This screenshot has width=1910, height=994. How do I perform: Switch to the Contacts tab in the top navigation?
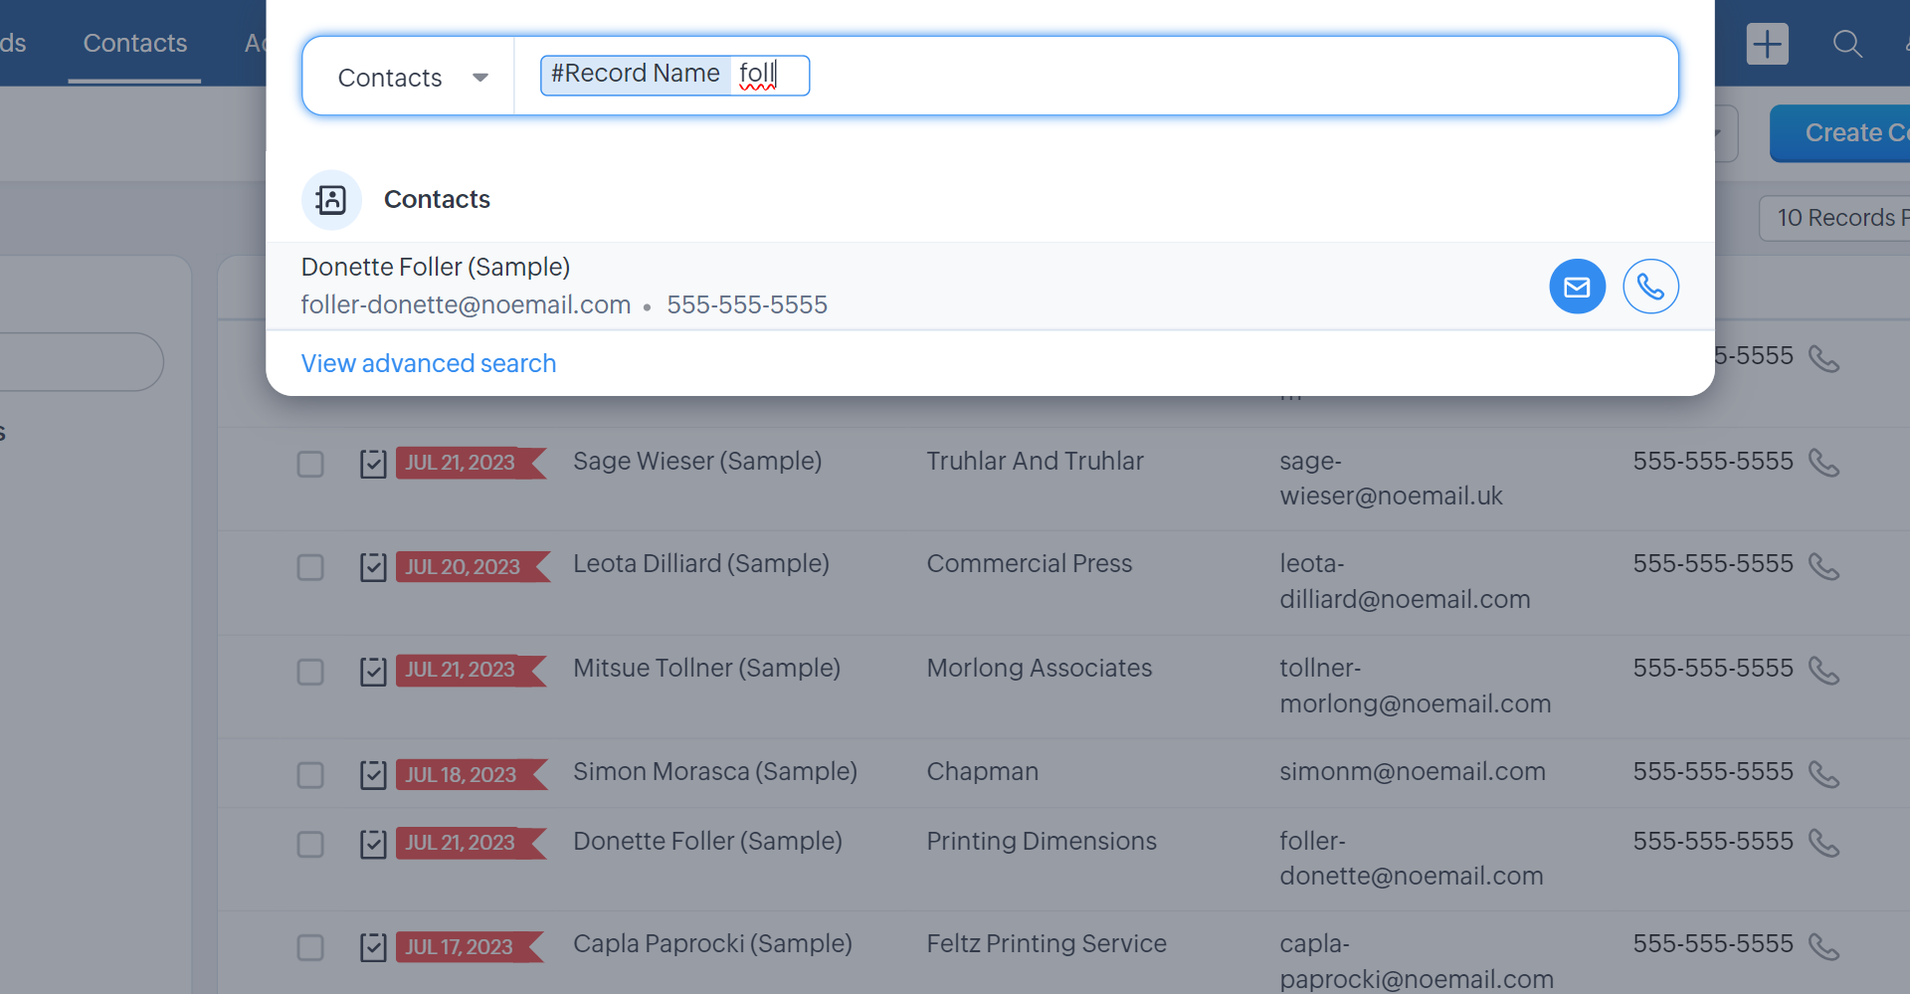click(x=135, y=43)
